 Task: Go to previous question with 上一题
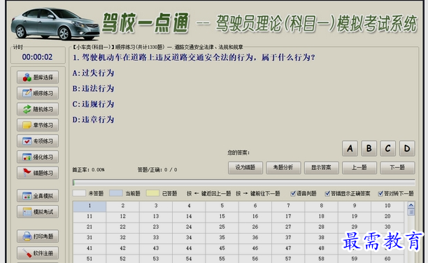359,168
